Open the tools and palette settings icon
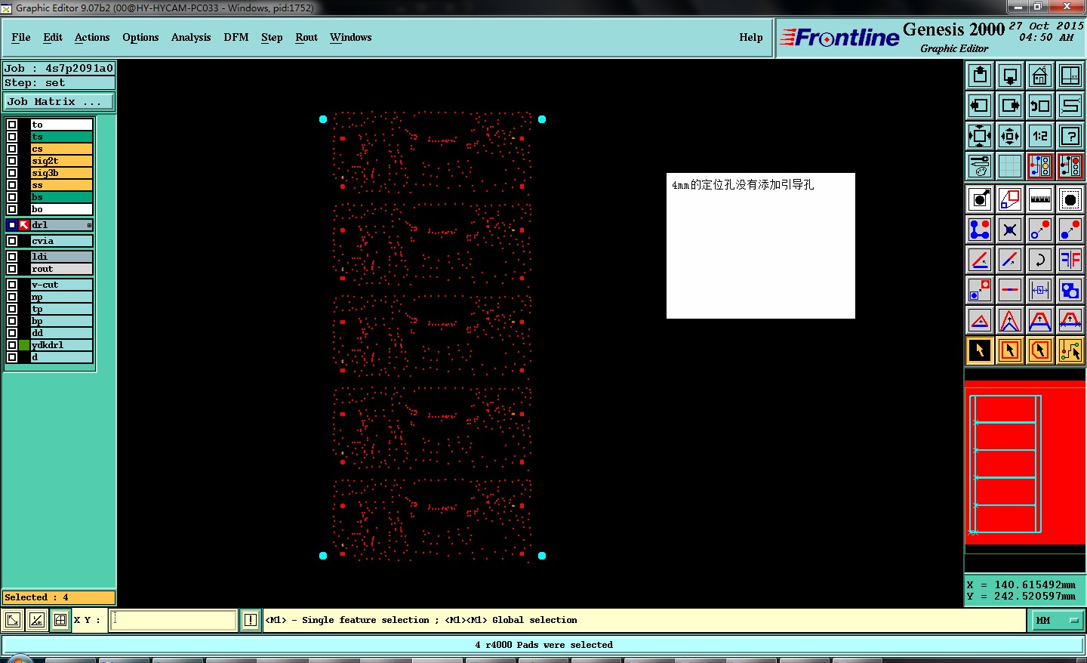The width and height of the screenshot is (1087, 663). (x=980, y=166)
